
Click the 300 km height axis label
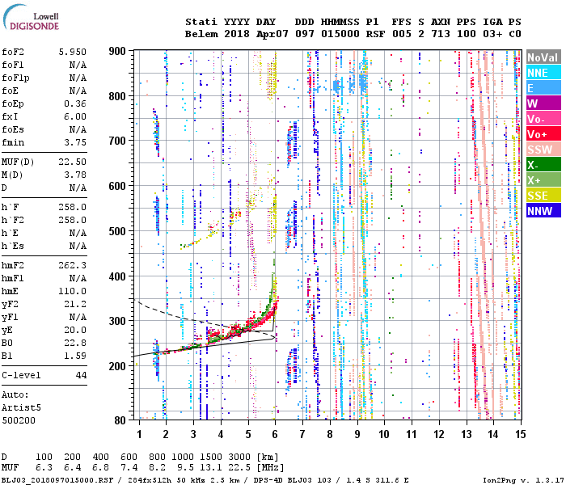(x=117, y=321)
